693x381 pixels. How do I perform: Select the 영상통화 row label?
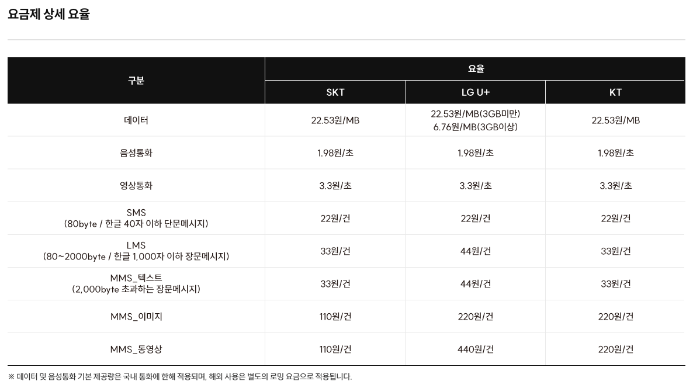(x=136, y=186)
